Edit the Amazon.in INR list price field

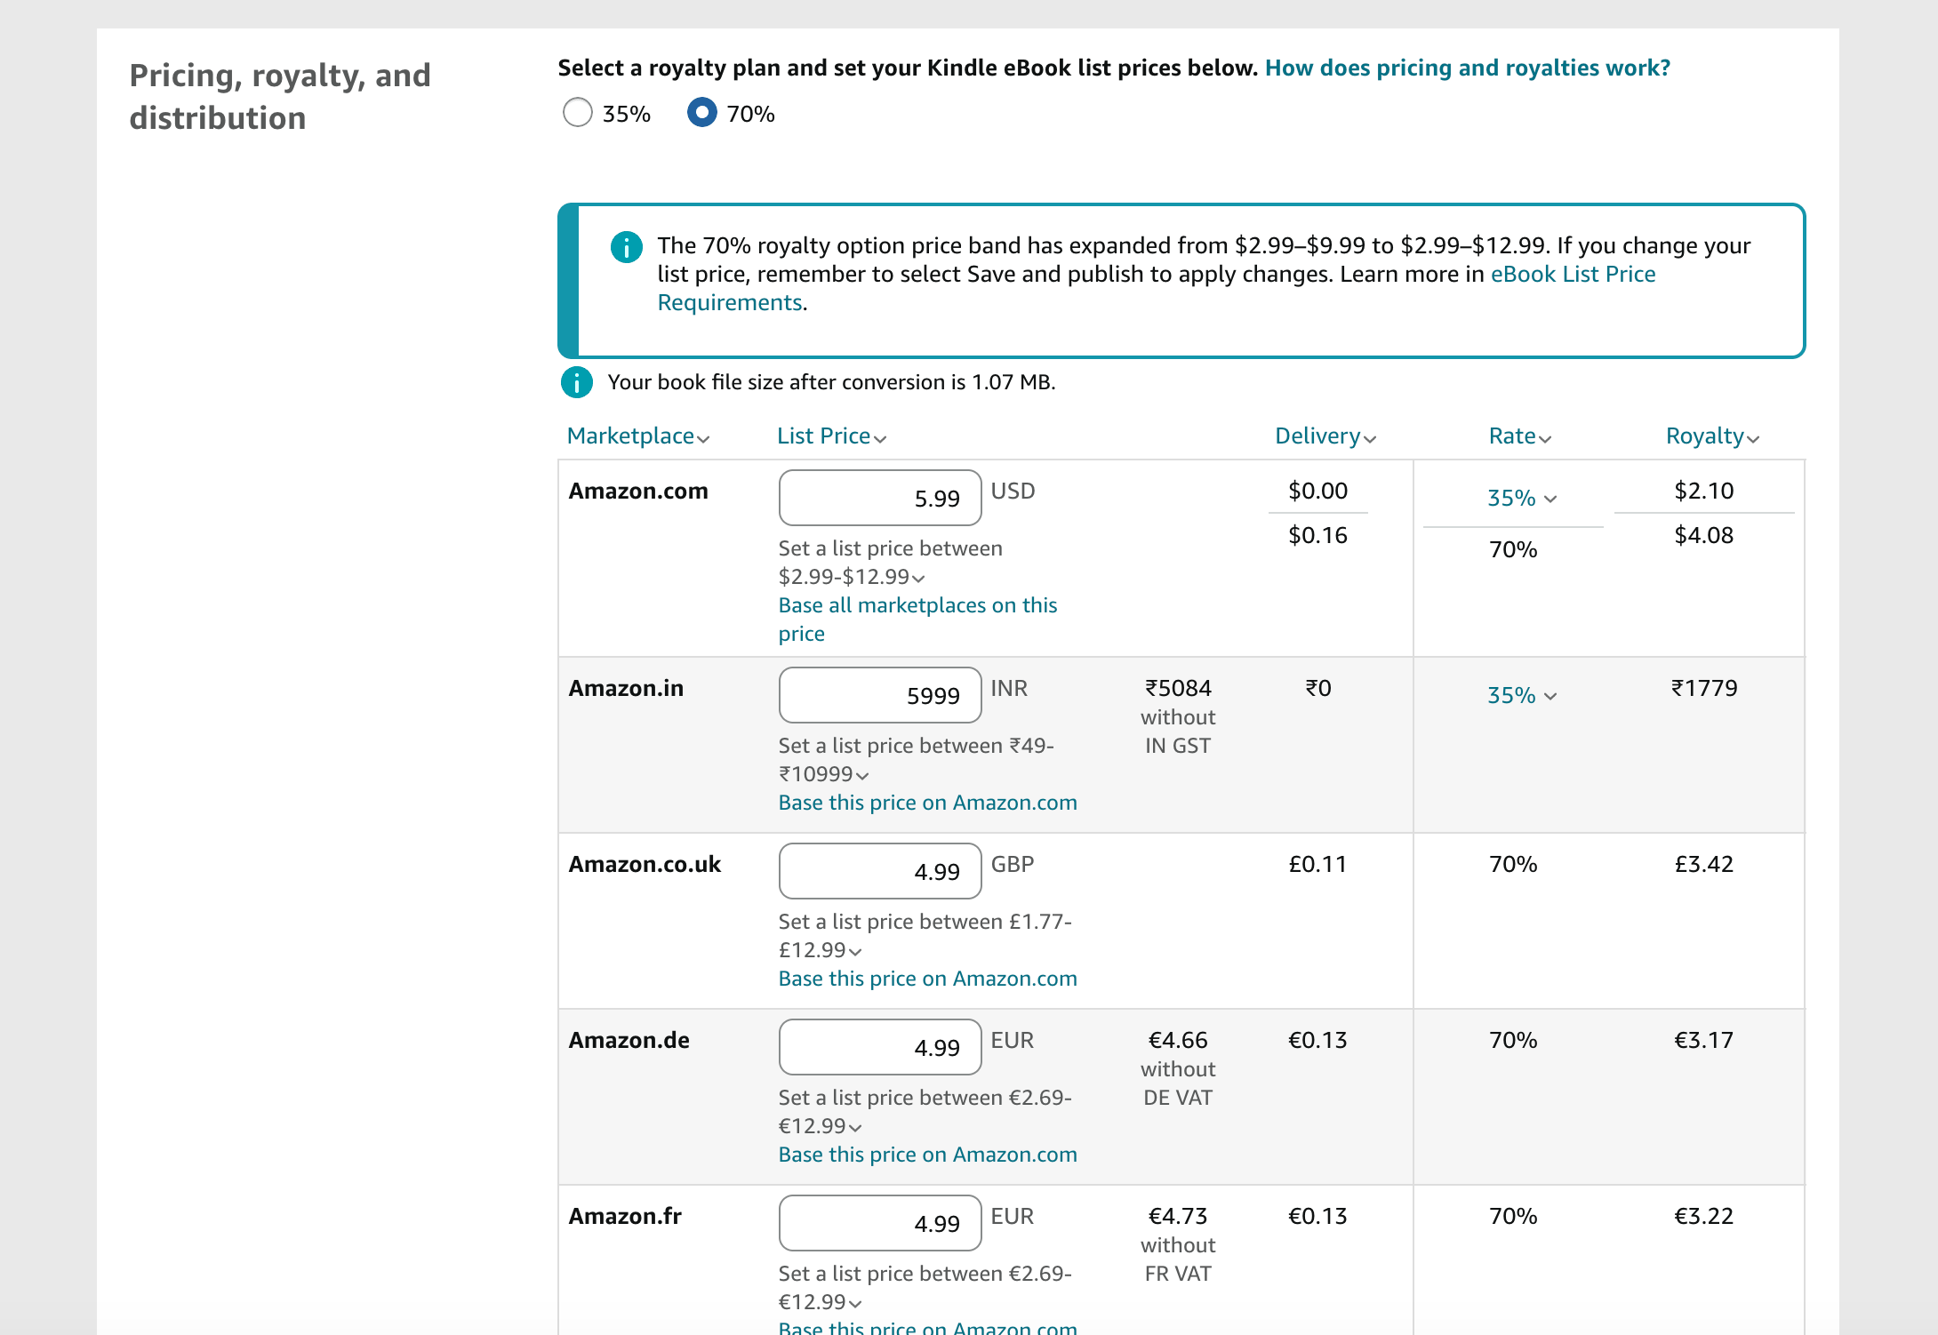(880, 695)
